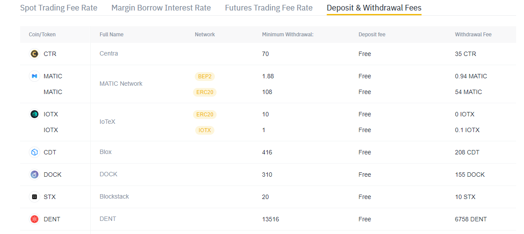Image resolution: width=524 pixels, height=234 pixels.
Task: Switch to Margin Borrow Interest Rate tab
Action: pyautogui.click(x=161, y=8)
